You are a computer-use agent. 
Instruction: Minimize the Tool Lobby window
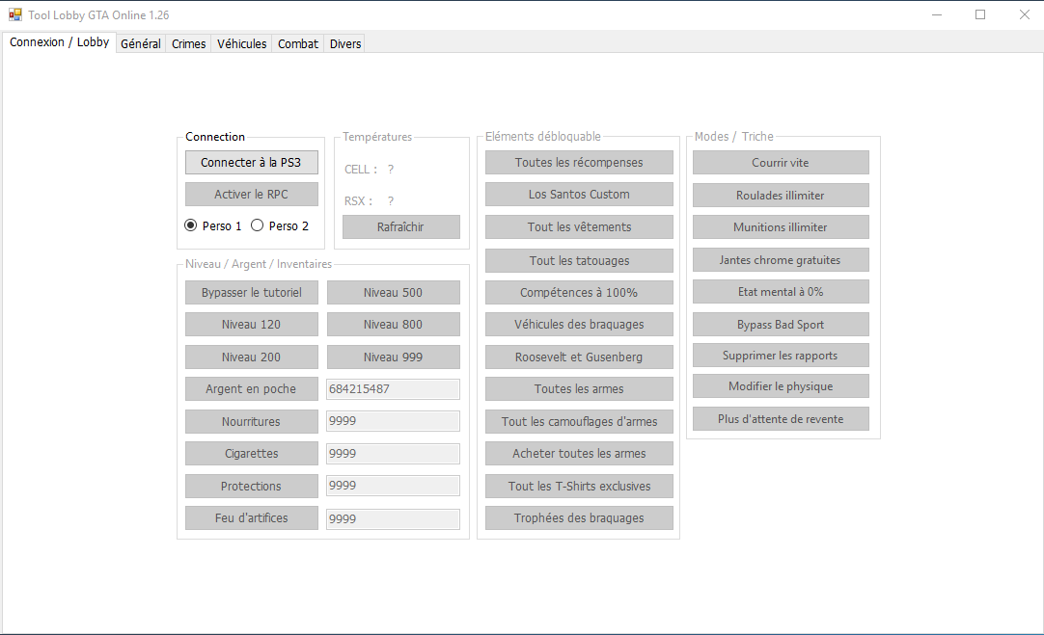pyautogui.click(x=937, y=14)
